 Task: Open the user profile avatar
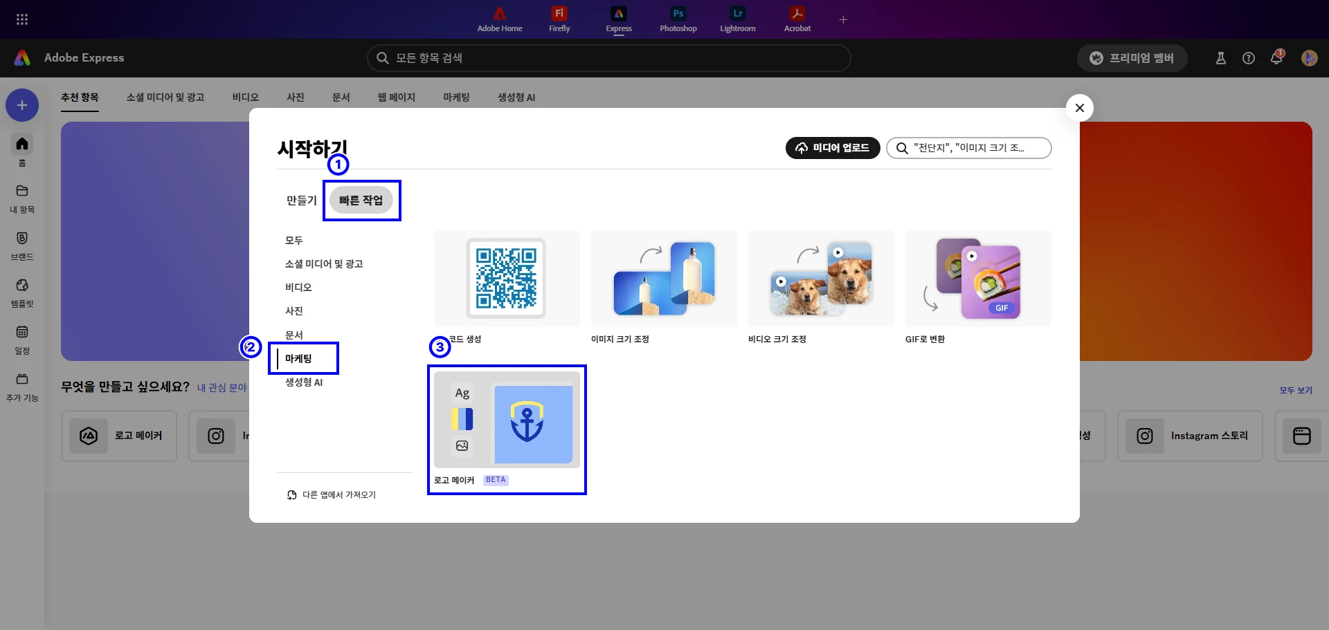(1309, 58)
